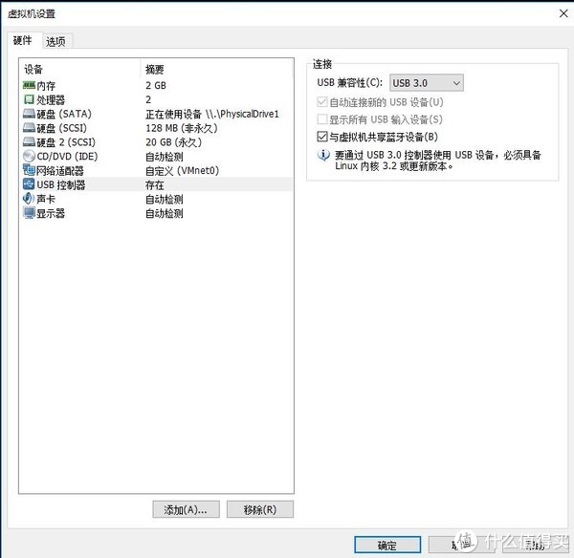The height and width of the screenshot is (558, 574).
Task: Select the 内存 row label
Action: 46,86
